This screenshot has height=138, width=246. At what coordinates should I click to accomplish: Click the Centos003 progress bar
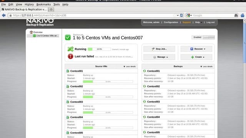tap(108, 112)
